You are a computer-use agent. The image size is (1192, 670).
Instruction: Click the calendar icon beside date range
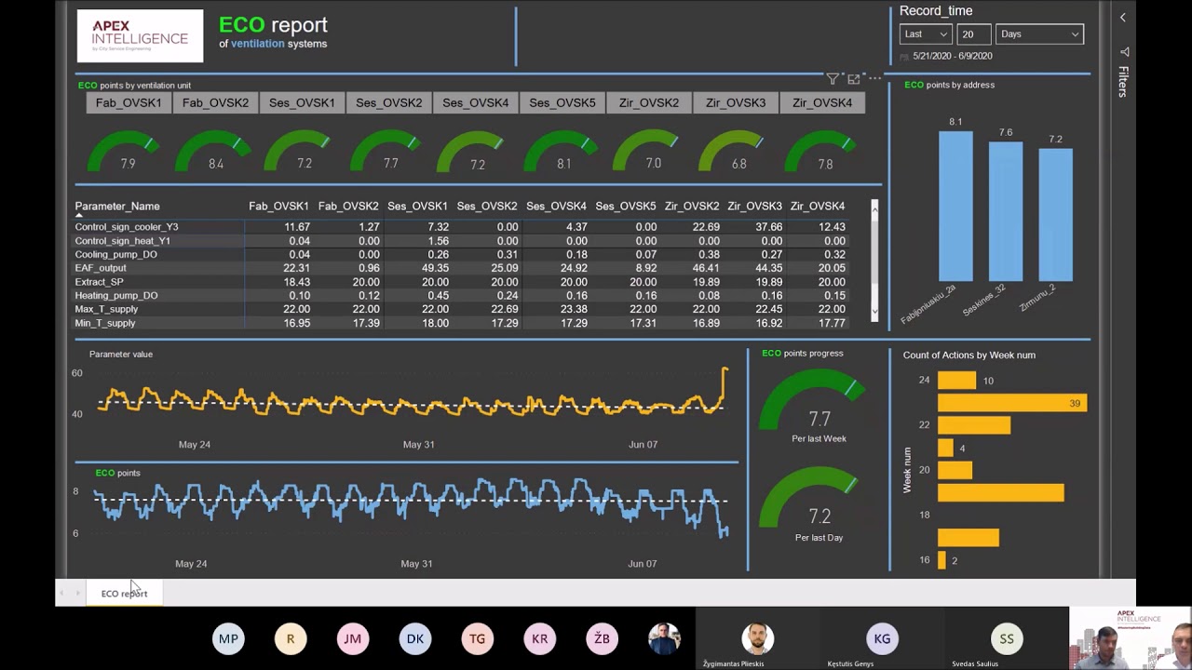point(904,57)
